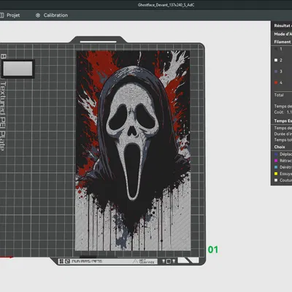Select the dark filament 1 swatch
Image resolution: width=292 pixels, height=292 pixels.
pos(276,49)
